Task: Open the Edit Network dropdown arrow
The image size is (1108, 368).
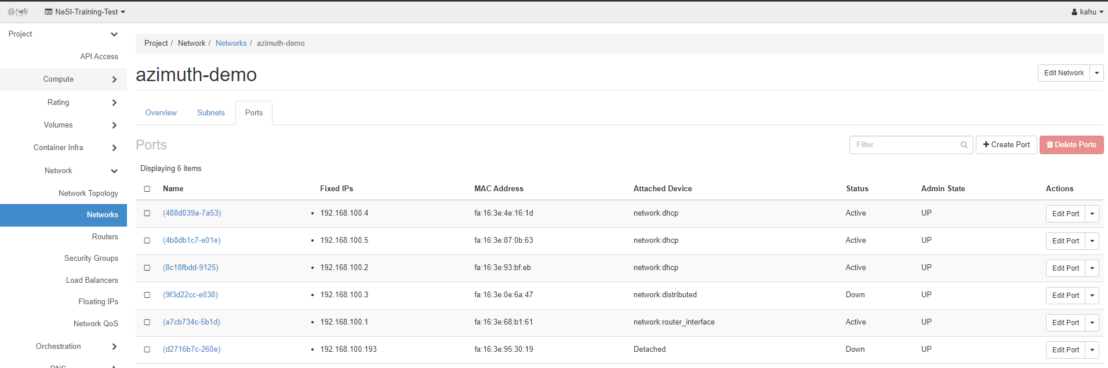Action: (x=1096, y=73)
